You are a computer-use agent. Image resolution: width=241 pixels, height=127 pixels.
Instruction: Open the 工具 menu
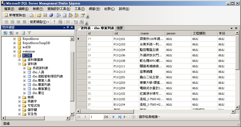(x=79, y=9)
